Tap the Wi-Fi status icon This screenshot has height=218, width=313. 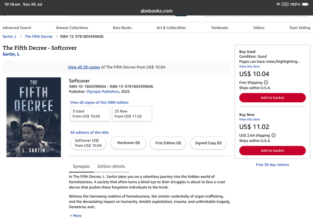[278, 4]
